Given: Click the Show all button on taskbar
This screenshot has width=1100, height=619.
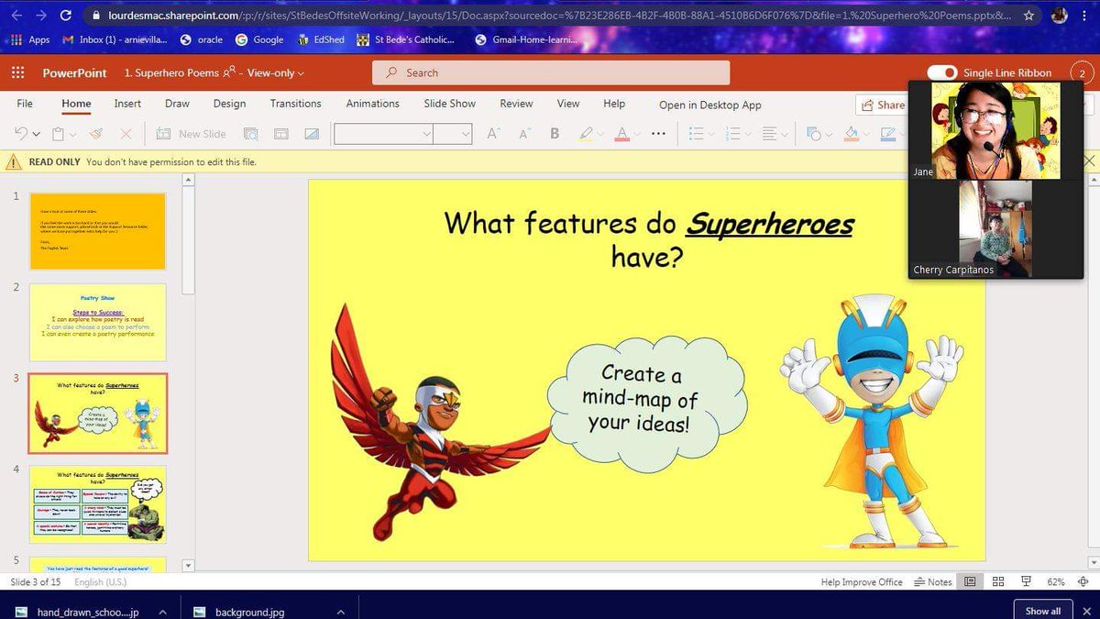Looking at the screenshot, I should click(x=1042, y=610).
